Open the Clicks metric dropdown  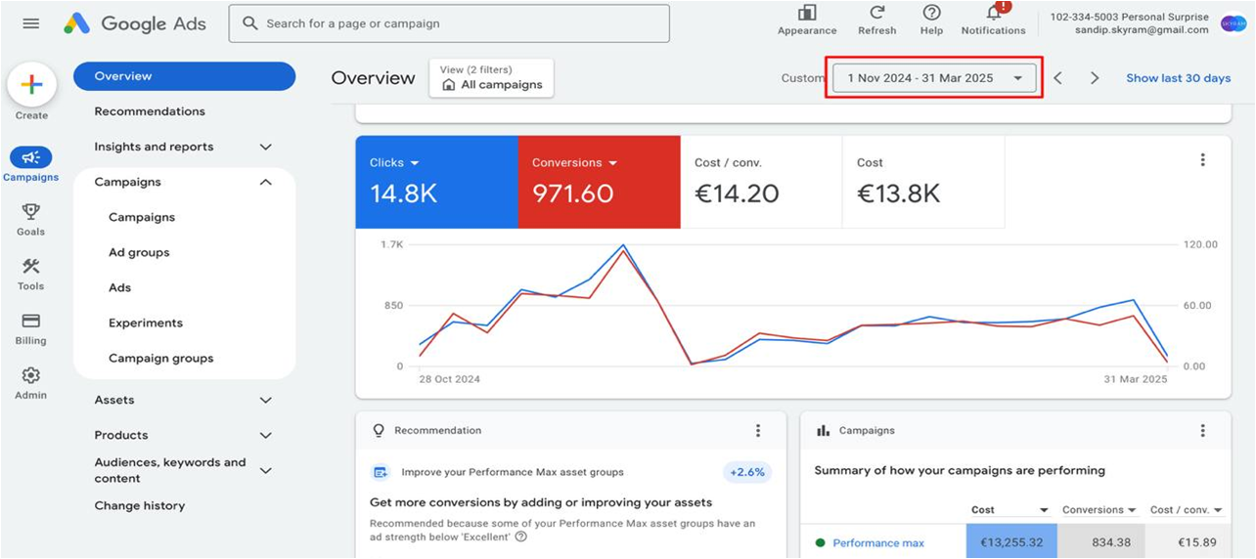tap(415, 163)
